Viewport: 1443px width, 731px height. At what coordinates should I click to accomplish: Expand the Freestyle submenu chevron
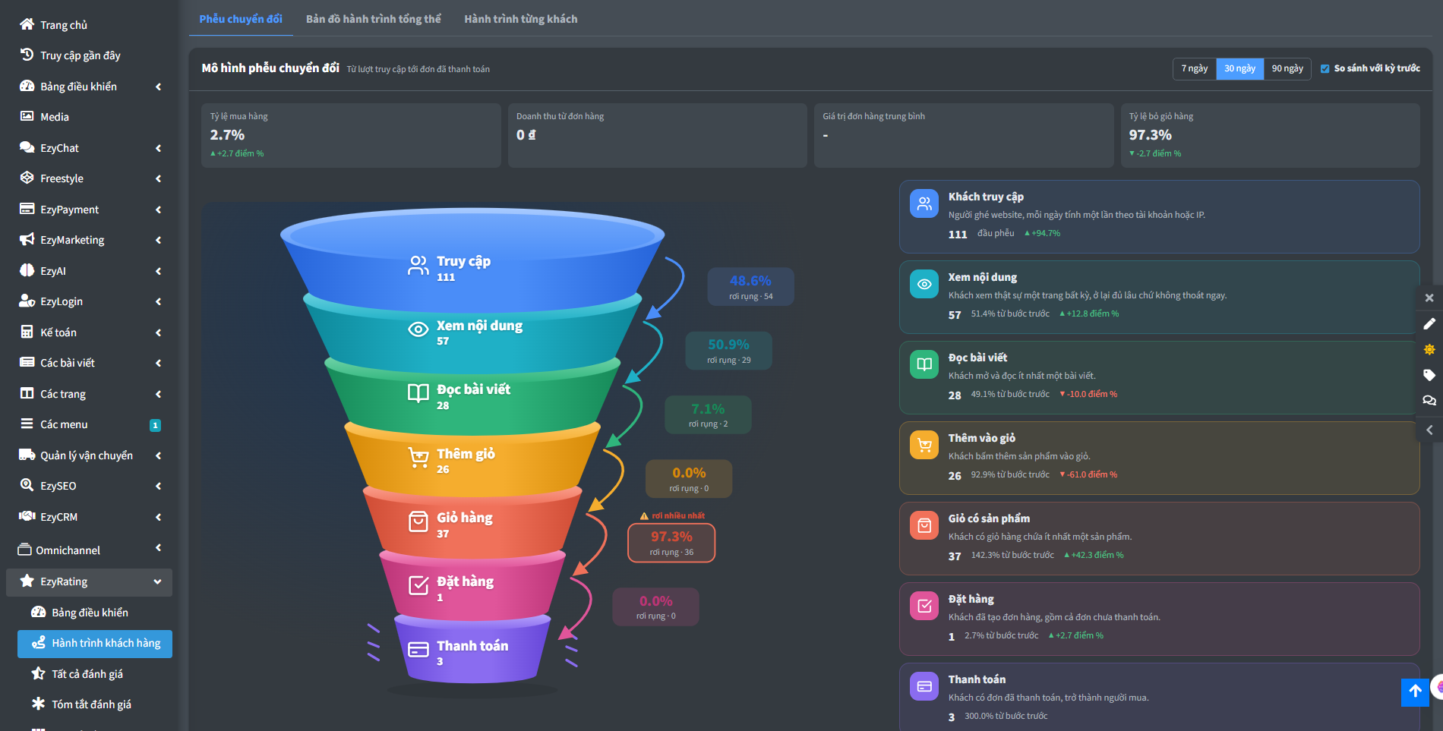(x=158, y=178)
